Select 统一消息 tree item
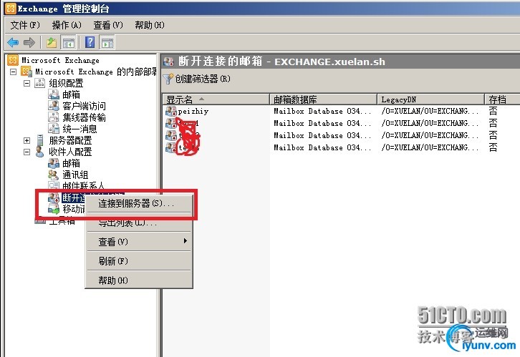Screen dimensions: 520x357 click(80, 129)
